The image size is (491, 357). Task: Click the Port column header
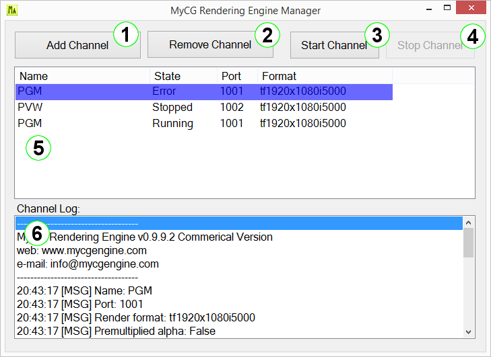tap(236, 76)
